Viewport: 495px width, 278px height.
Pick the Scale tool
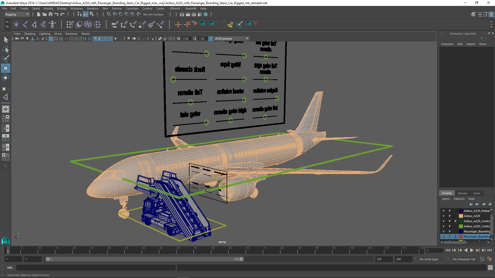pos(6,87)
